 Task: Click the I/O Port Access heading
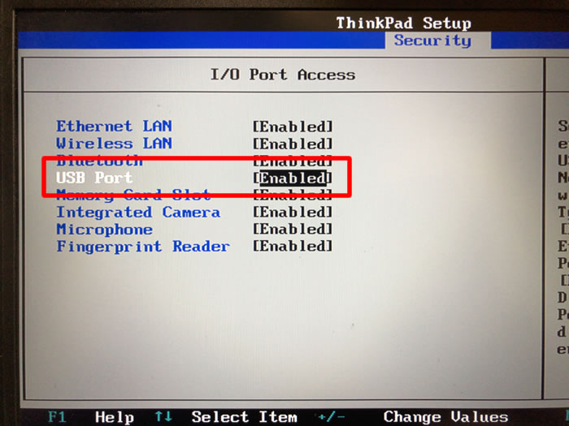283,75
